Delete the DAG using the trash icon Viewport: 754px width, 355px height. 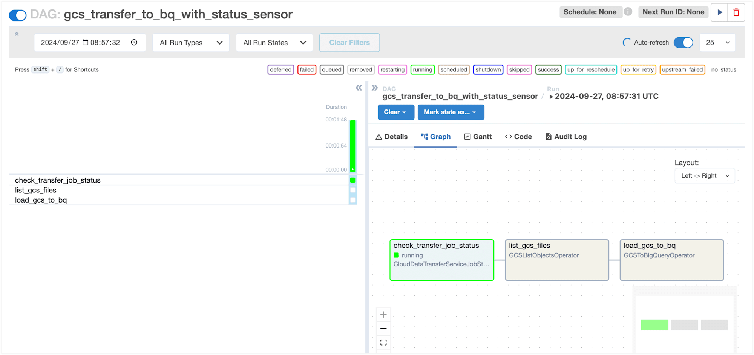coord(736,12)
